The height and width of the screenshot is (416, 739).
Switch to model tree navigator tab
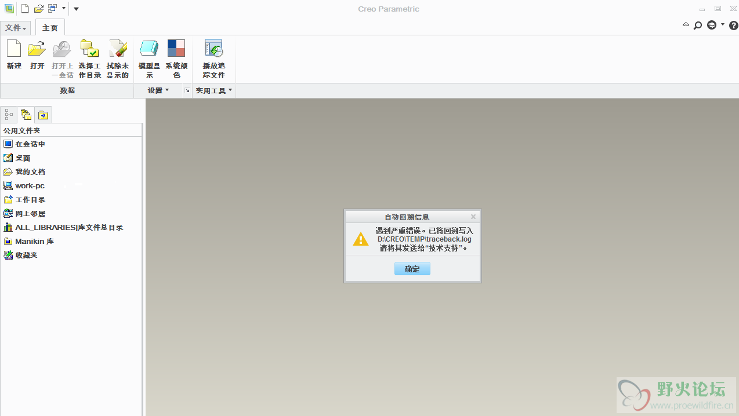coord(9,115)
